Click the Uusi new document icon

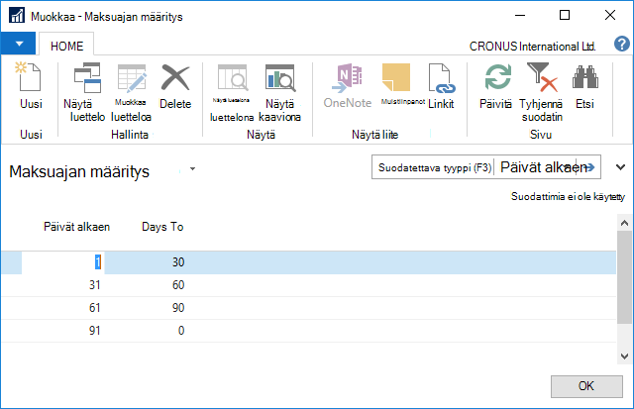pyautogui.click(x=29, y=77)
